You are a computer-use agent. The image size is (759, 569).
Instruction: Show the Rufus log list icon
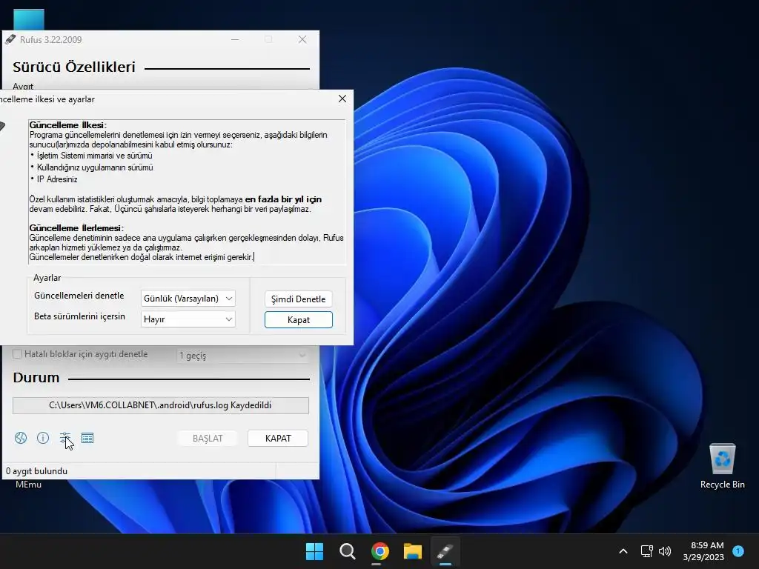point(87,438)
